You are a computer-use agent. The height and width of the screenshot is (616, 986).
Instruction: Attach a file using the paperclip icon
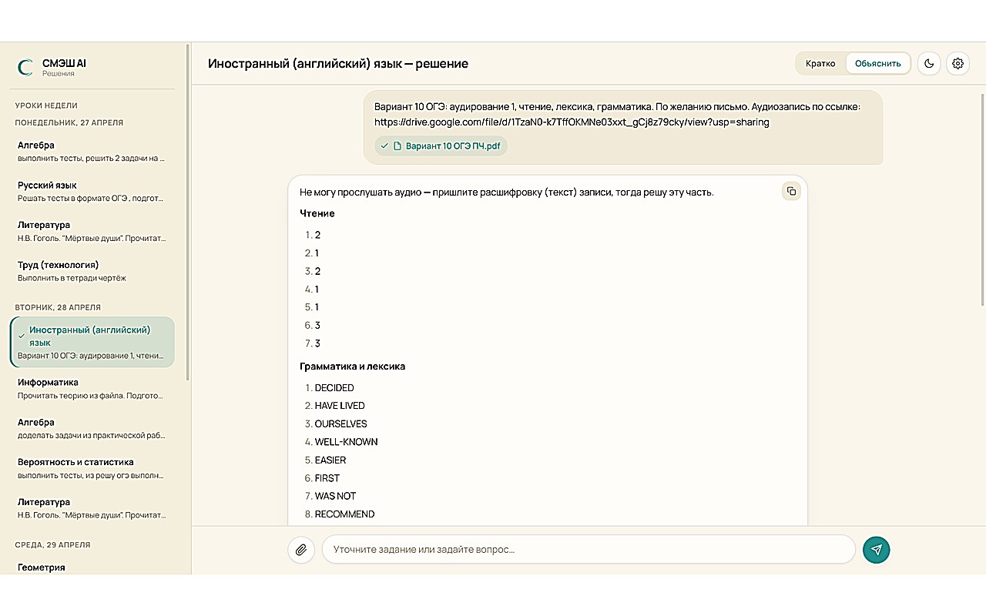[301, 550]
